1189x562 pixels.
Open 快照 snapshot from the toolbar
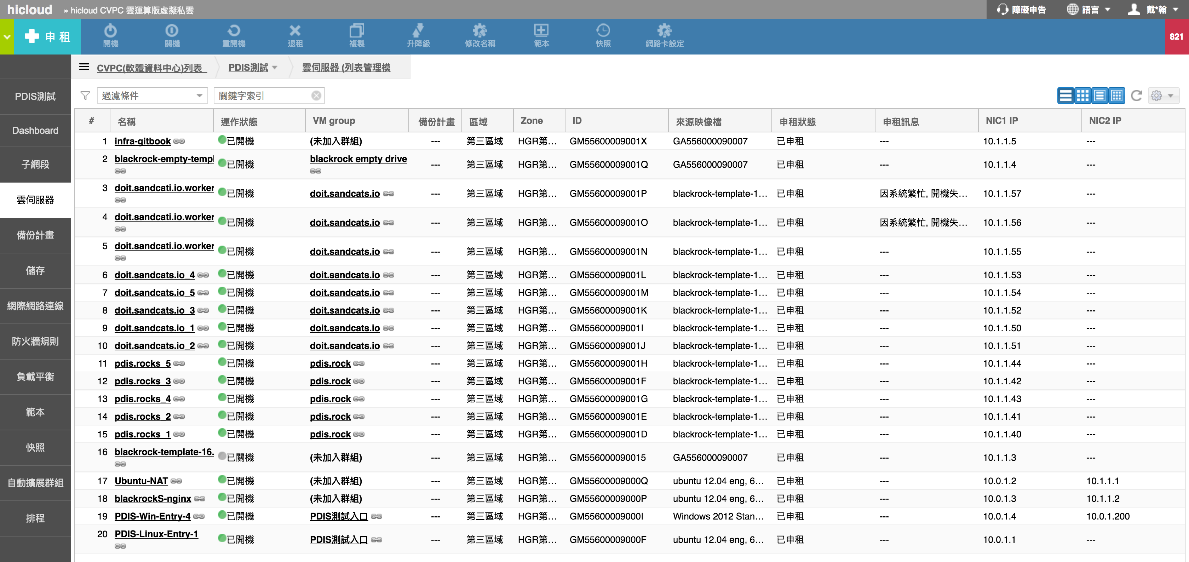point(603,35)
